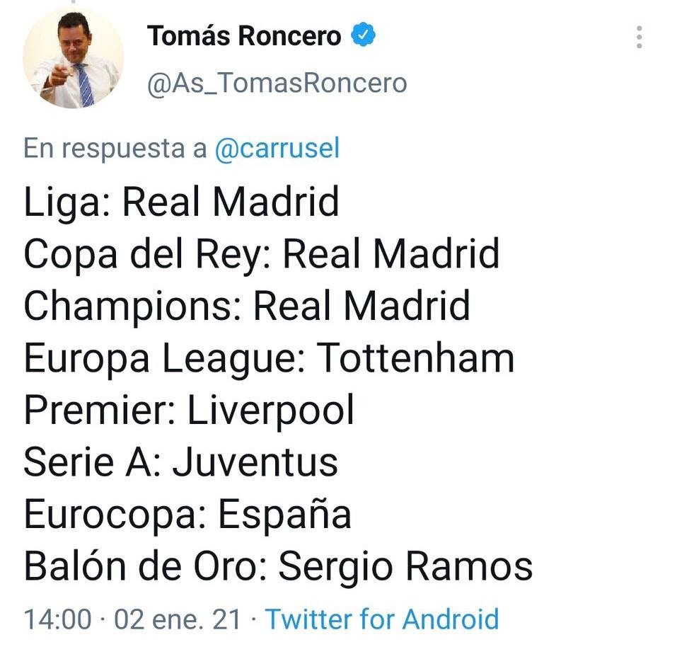The height and width of the screenshot is (659, 677).
Task: Click the 'Eurocopa: España' line
Action: (187, 515)
